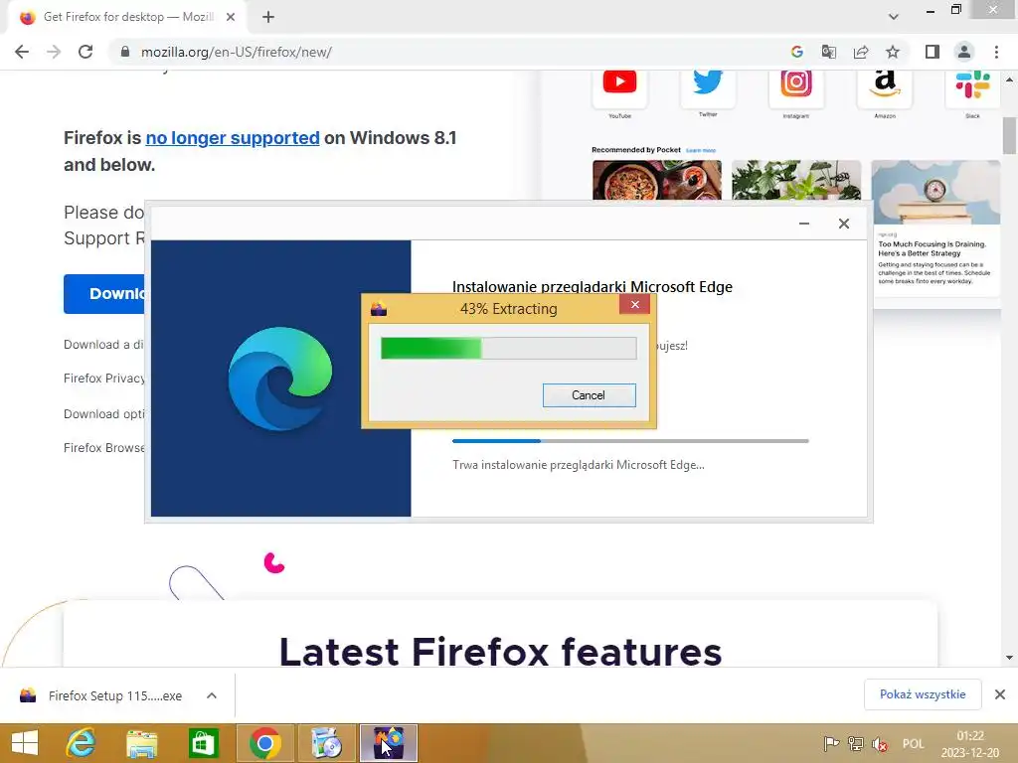Click the YouTube shortcut tile
1018x763 pixels.
[x=619, y=88]
